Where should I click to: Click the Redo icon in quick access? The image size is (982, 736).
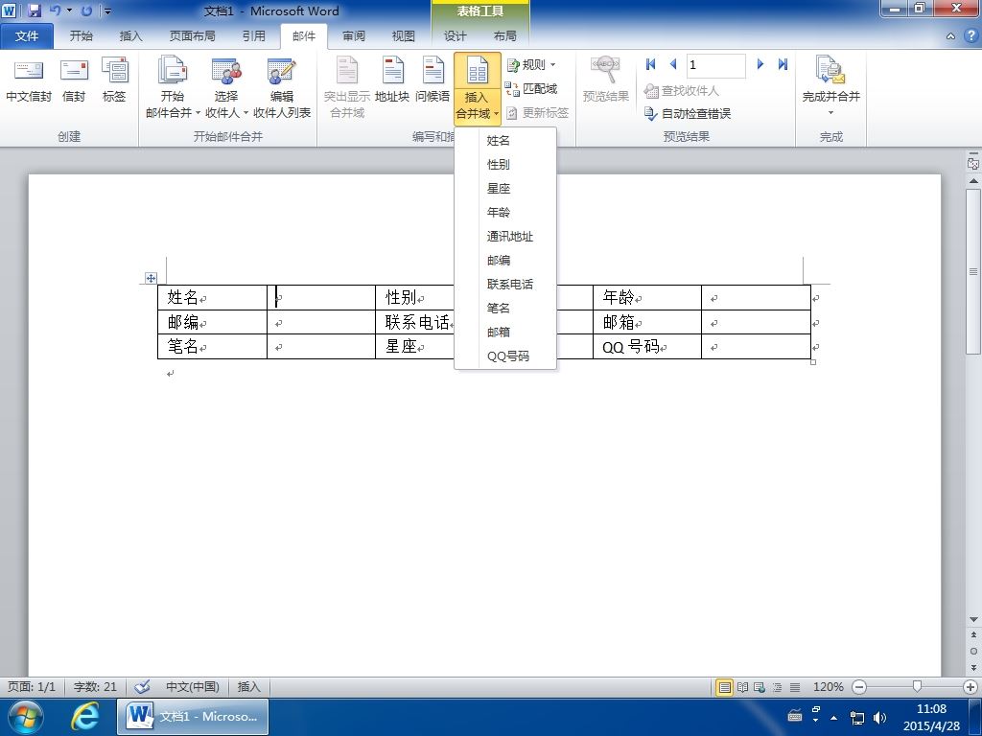pyautogui.click(x=86, y=11)
